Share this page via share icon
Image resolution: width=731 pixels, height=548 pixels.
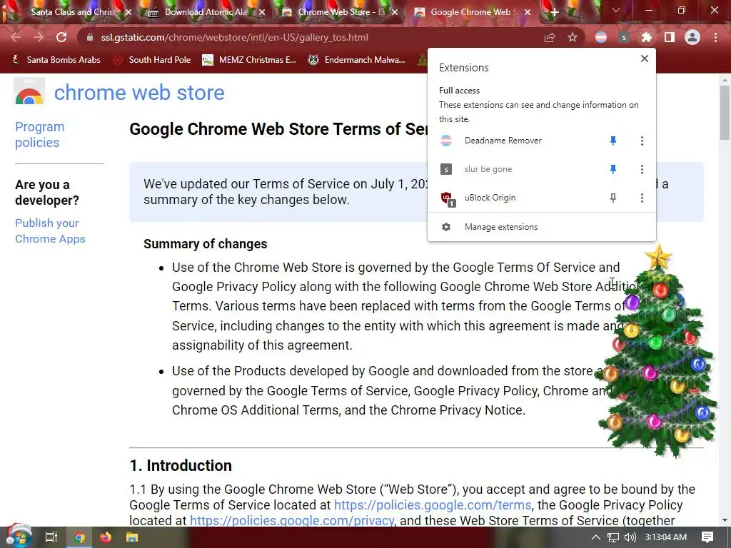point(550,37)
